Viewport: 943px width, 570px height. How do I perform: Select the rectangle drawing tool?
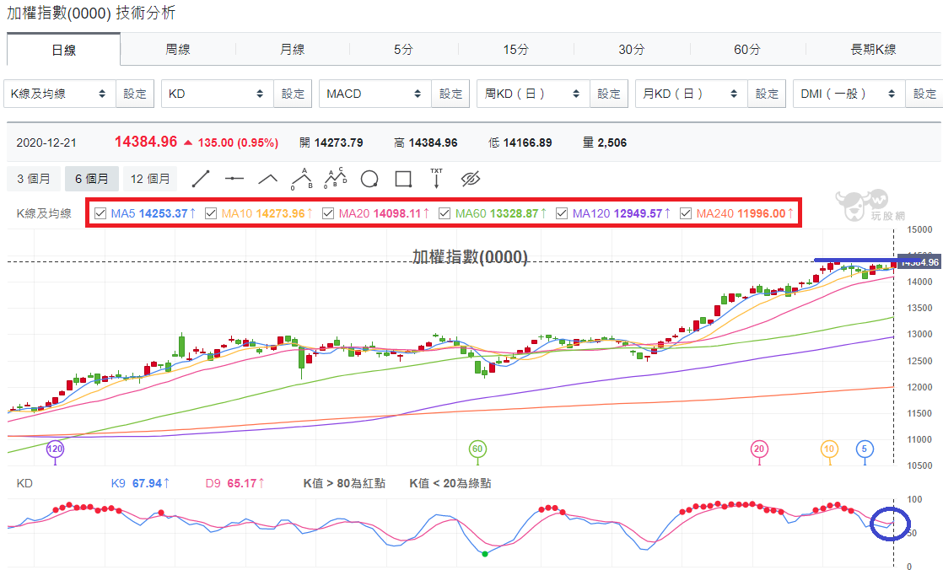[x=403, y=179]
